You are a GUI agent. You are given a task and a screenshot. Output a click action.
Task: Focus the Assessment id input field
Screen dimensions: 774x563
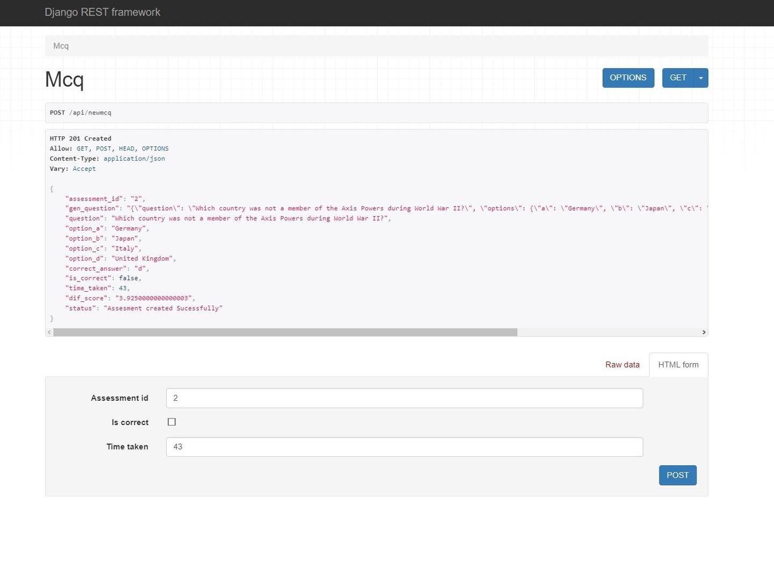[404, 398]
